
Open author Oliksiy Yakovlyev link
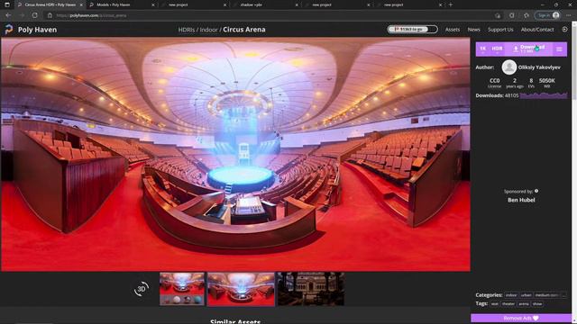539,67
